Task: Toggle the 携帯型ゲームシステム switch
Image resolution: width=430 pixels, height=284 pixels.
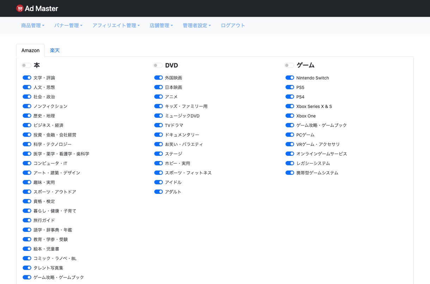Action: 290,173
